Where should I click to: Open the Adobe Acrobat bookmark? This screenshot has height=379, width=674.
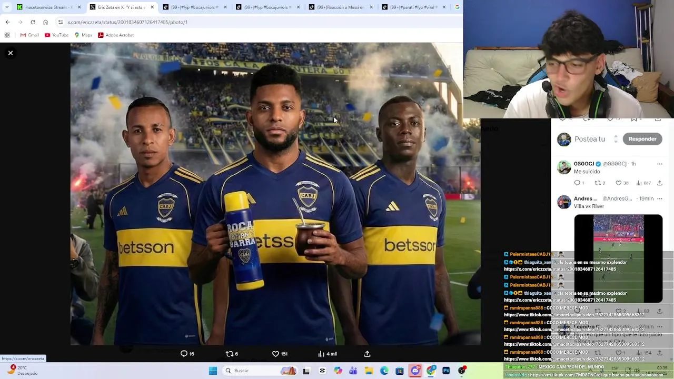(115, 35)
